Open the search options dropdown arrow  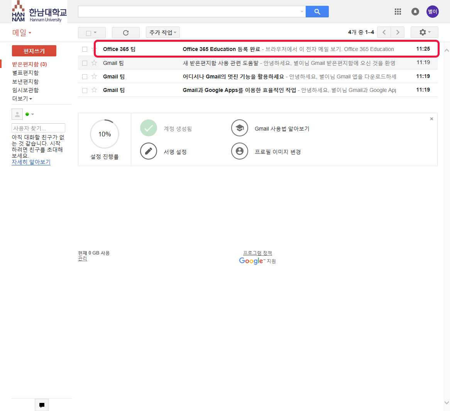(x=302, y=12)
